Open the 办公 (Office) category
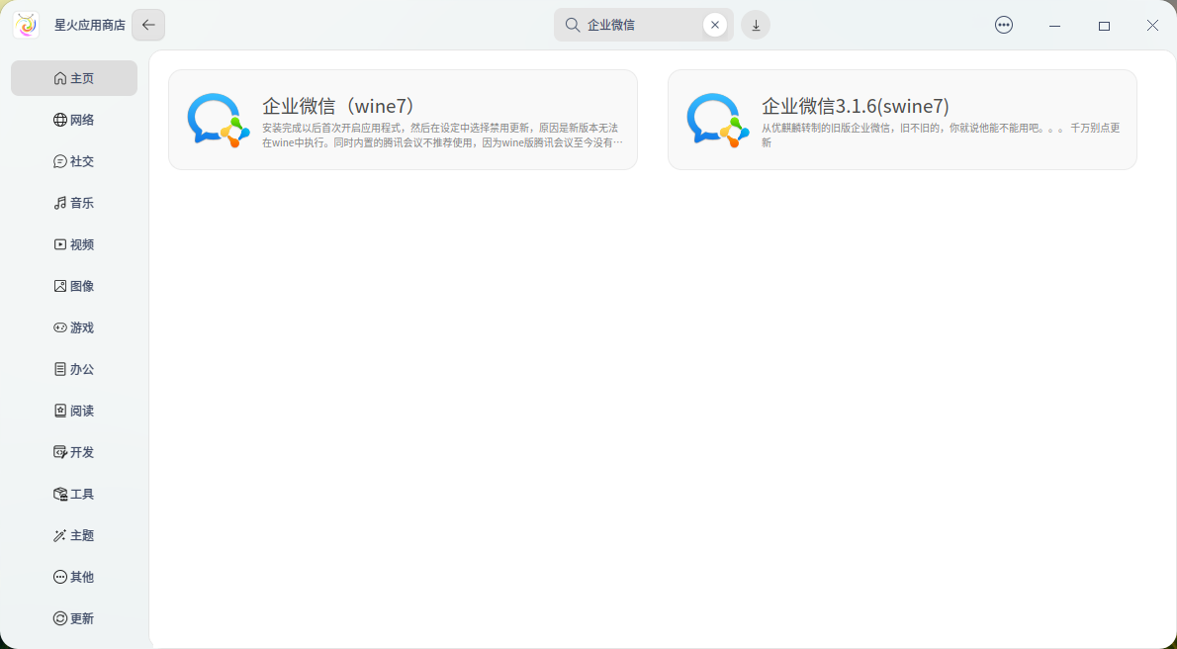 tap(73, 369)
